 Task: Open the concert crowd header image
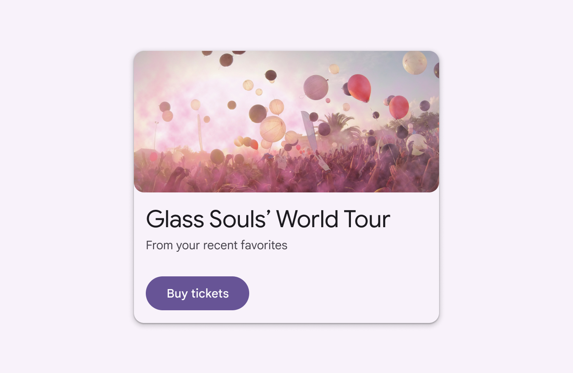coord(286,122)
